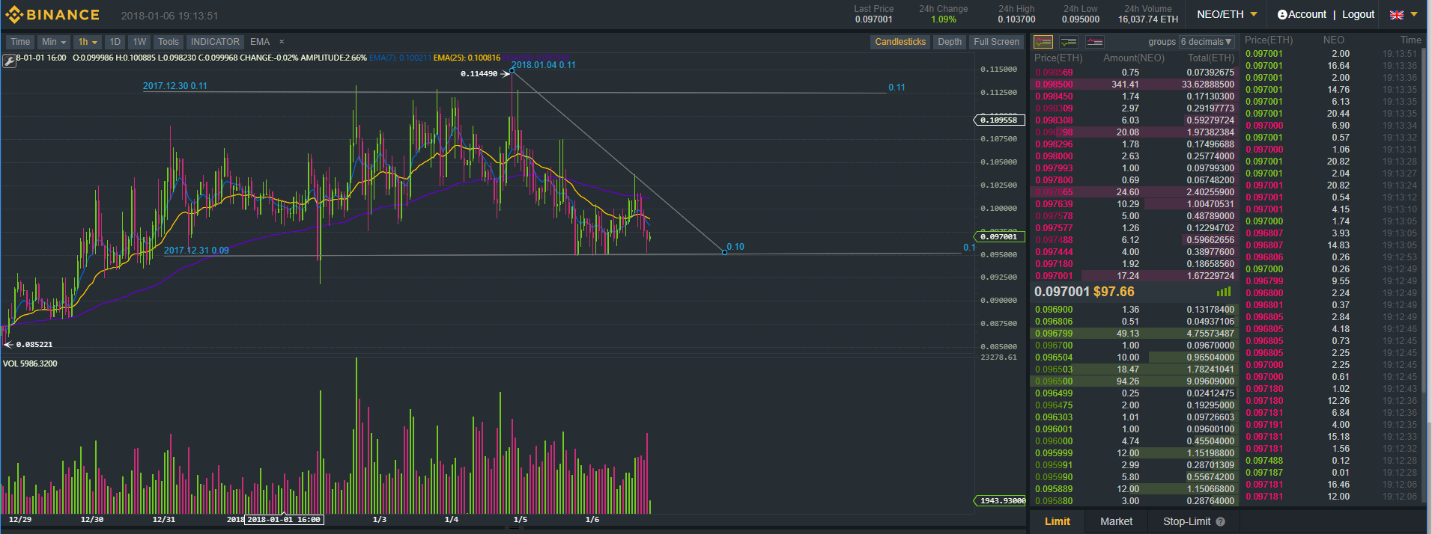The image size is (1432, 534).
Task: Click the UK flag language icon
Action: coord(1397,14)
